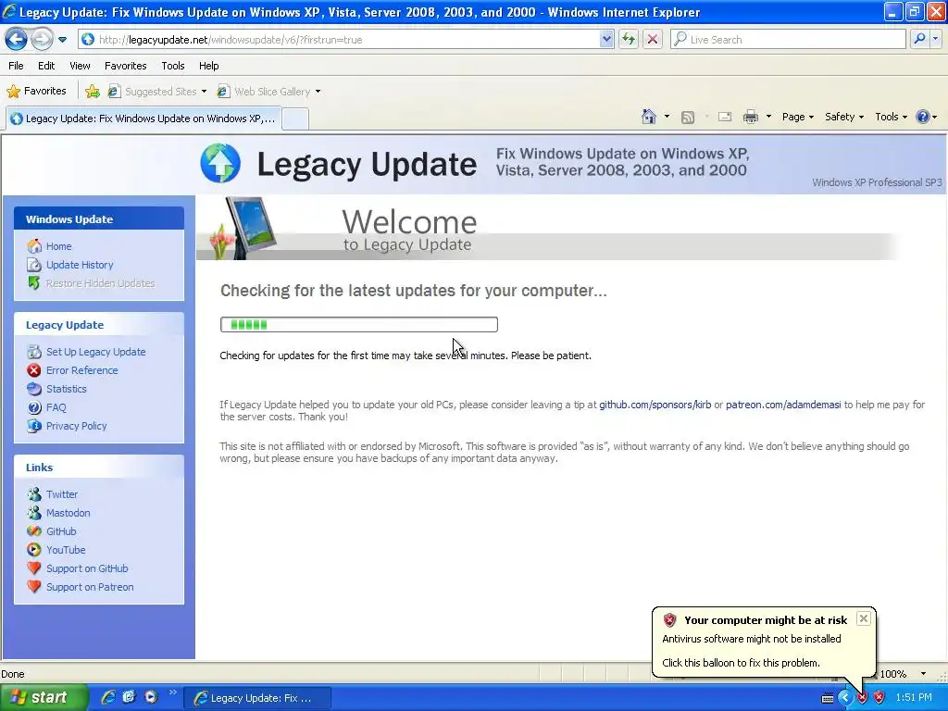Click Show Desktop Quick Launch icon
The width and height of the screenshot is (948, 711).
click(129, 697)
